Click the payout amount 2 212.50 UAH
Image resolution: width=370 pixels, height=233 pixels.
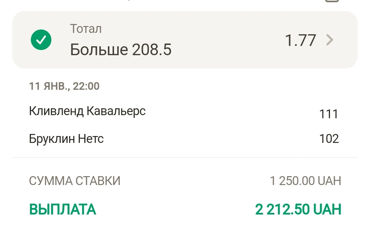pos(298,209)
